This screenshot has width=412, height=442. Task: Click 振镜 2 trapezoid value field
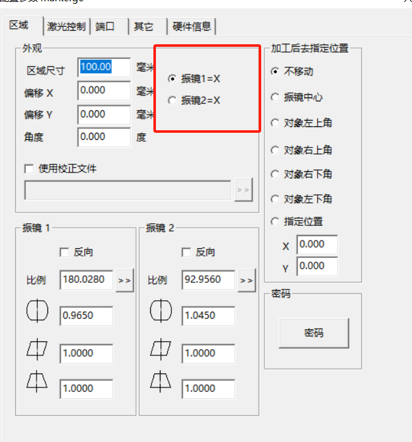point(209,389)
